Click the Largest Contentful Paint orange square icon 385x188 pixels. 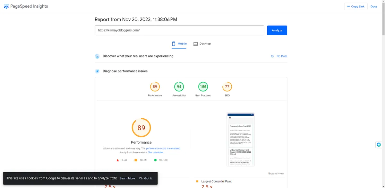pyautogui.click(x=197, y=181)
